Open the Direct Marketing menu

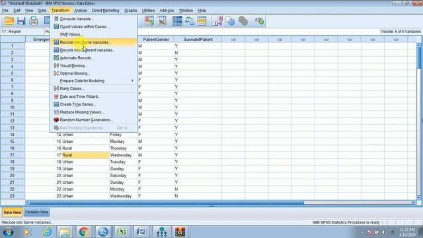[x=105, y=11]
